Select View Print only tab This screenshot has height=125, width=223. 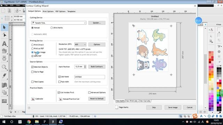131,101
